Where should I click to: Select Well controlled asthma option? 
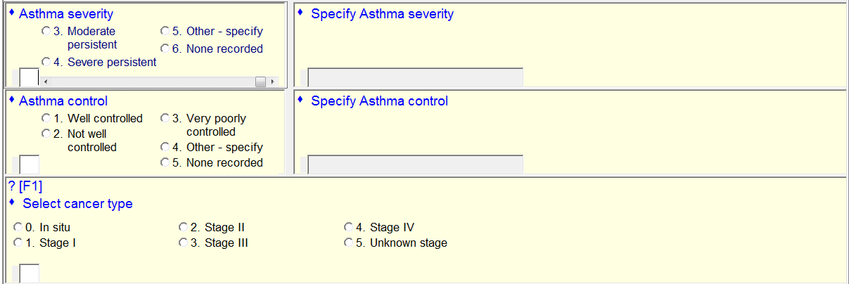click(x=46, y=119)
